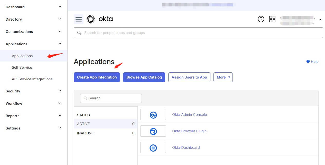Click the blue Help question icon

(308, 62)
